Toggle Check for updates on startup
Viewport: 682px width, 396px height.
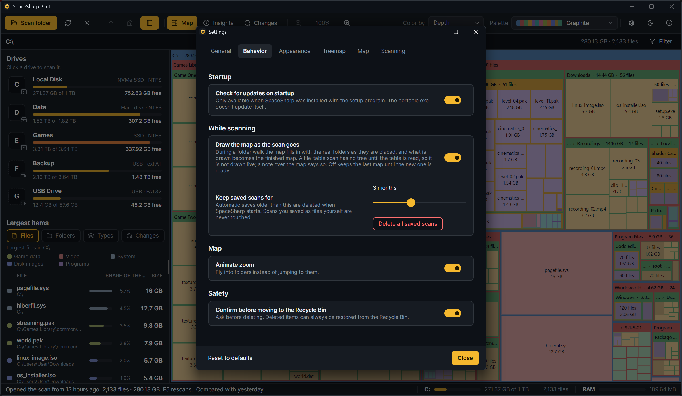coord(453,100)
